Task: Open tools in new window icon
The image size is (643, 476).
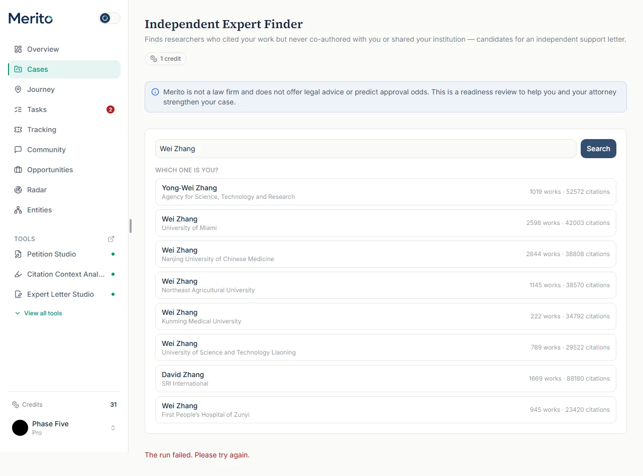Action: (x=111, y=239)
